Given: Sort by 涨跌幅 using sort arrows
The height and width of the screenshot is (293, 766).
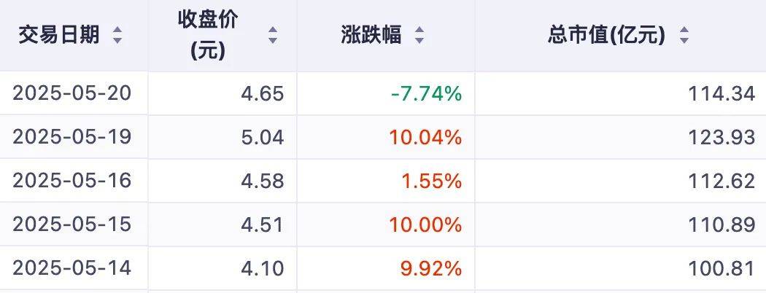Looking at the screenshot, I should (419, 35).
